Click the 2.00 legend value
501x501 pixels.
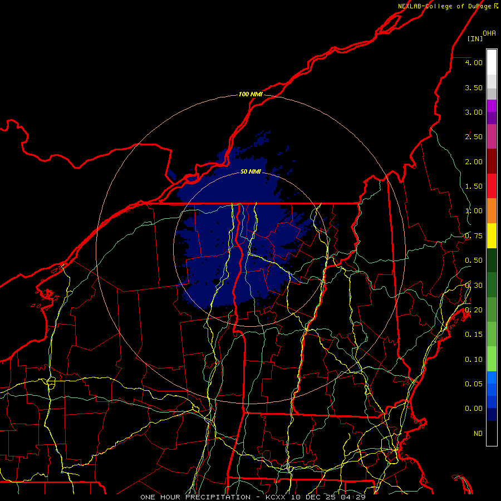pyautogui.click(x=474, y=161)
